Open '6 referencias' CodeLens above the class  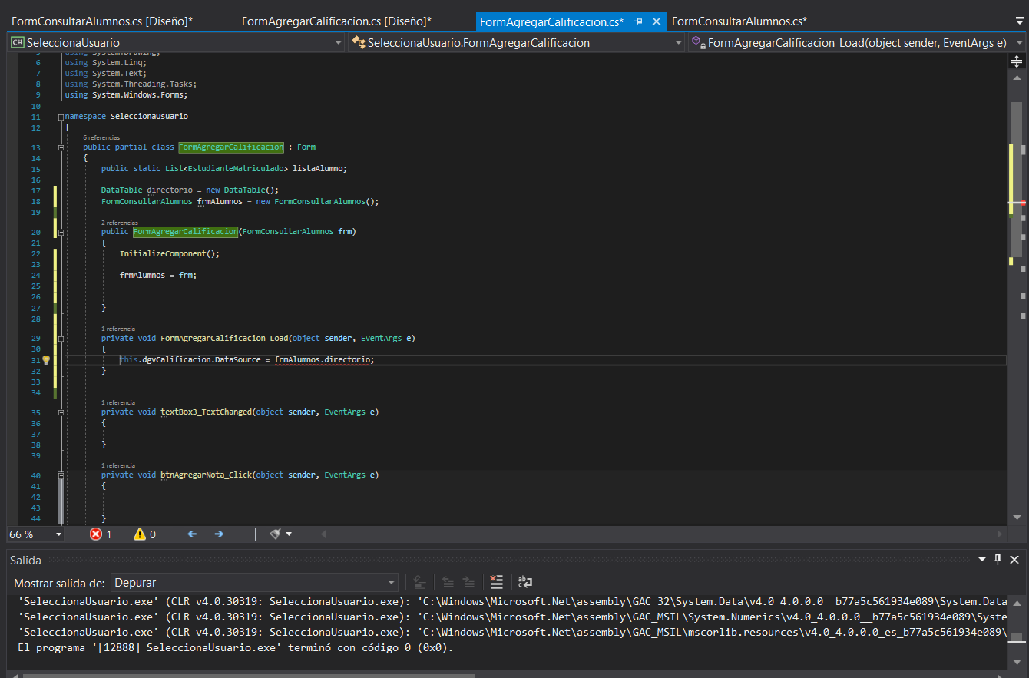click(x=101, y=137)
